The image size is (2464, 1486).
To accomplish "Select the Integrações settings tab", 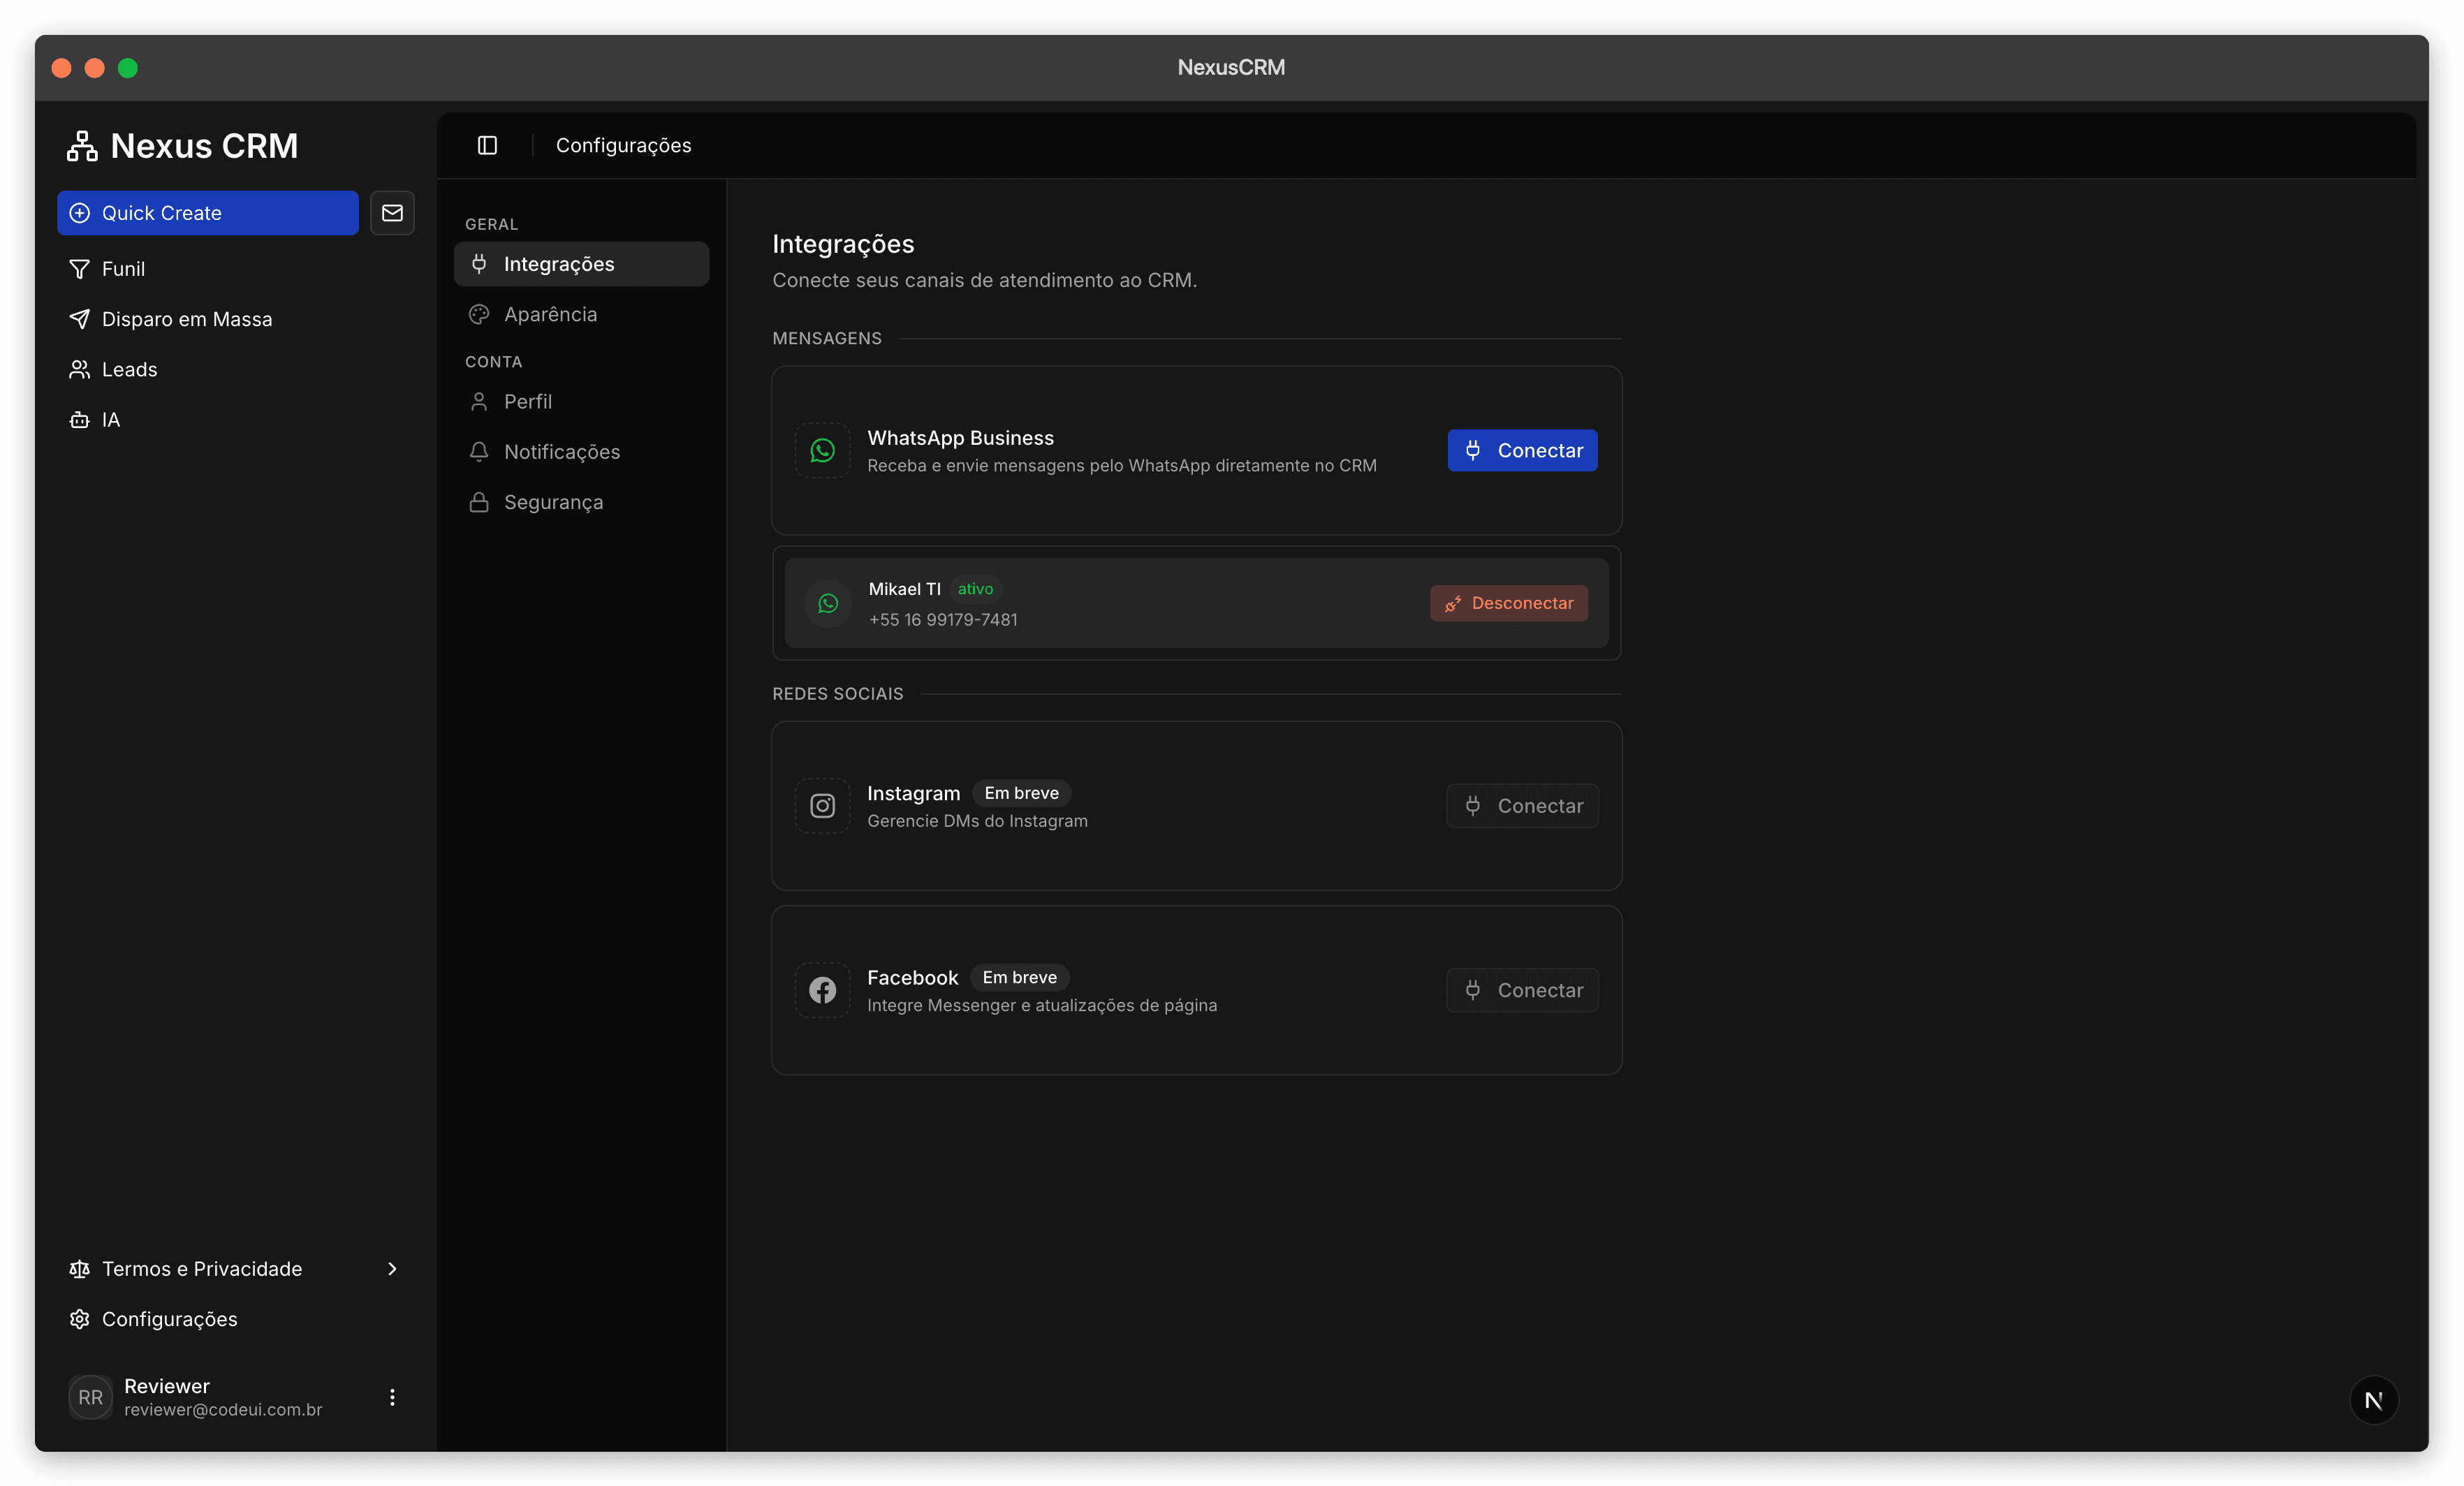I will (x=581, y=264).
